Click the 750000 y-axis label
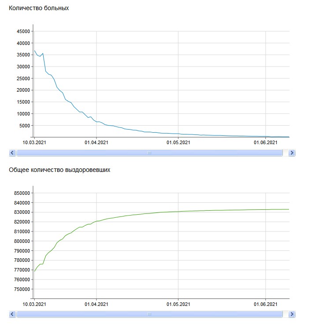Screen dimensions: 330x324 click(22, 289)
